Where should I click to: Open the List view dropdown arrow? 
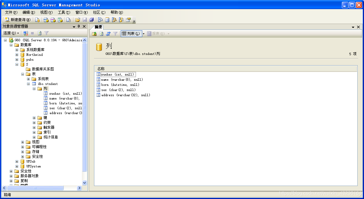point(144,34)
